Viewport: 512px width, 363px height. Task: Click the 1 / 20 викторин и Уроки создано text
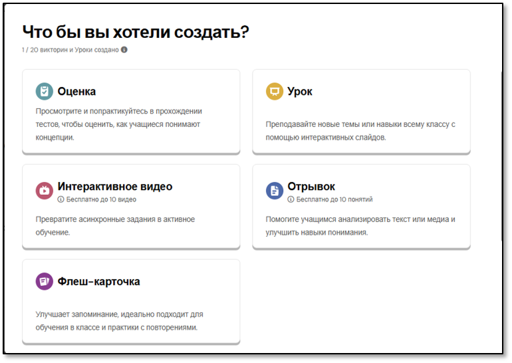(70, 50)
